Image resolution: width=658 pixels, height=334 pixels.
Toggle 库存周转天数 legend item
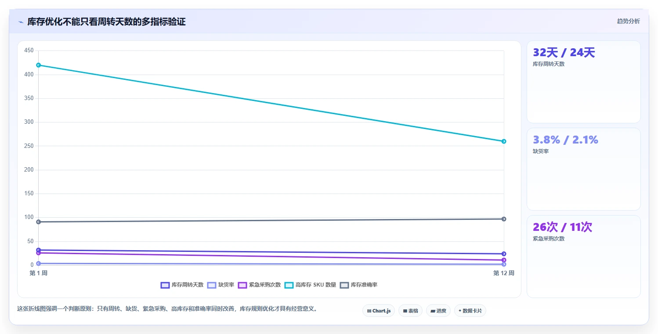[x=182, y=285]
